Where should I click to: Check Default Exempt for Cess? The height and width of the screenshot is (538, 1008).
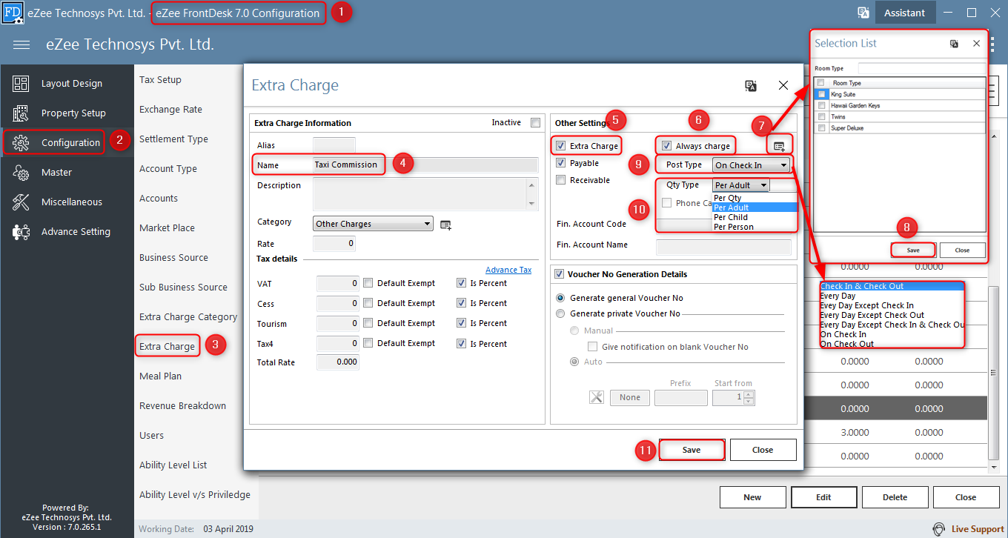point(368,303)
